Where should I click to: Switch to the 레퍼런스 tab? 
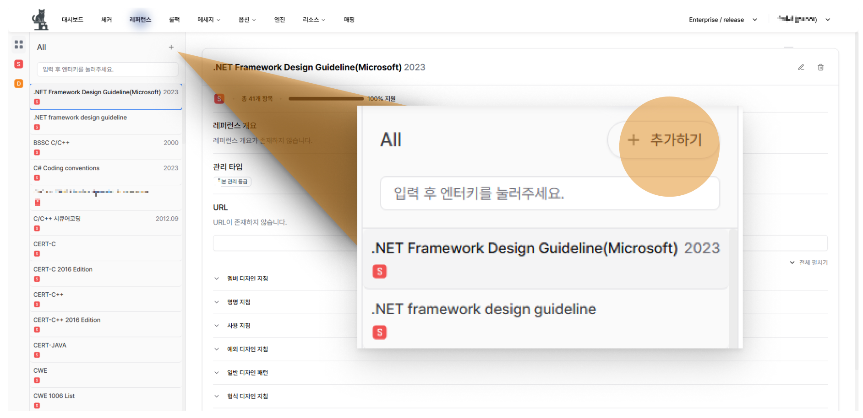(140, 20)
